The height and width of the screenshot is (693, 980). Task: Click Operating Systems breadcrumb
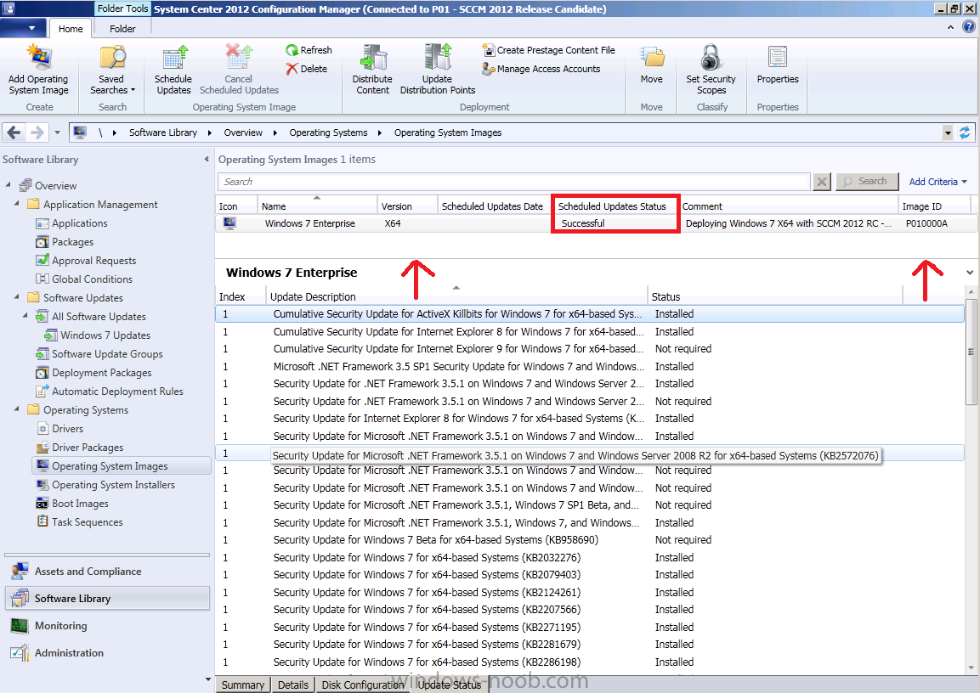click(x=328, y=132)
